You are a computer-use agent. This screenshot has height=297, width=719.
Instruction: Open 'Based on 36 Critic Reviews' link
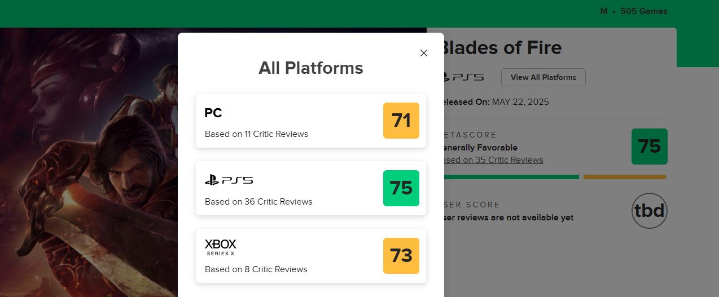(x=258, y=202)
